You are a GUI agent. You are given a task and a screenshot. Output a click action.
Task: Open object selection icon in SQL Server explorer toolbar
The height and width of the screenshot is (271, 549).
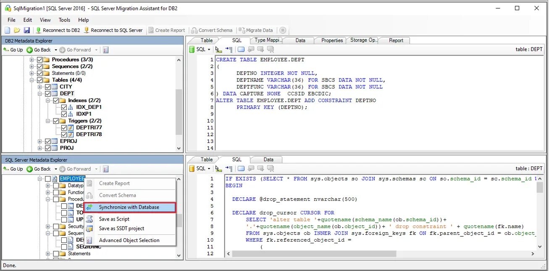[x=105, y=169]
